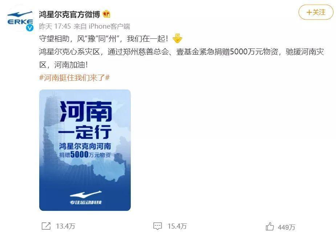The height and width of the screenshot is (234, 336).
Task: Click the 捐赠5000万元物资 text in poster
Action: (85, 154)
